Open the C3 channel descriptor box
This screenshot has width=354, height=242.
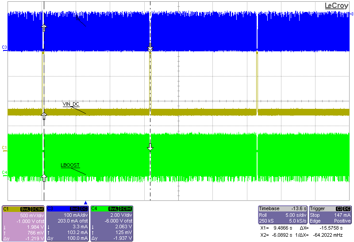pyautogui.click(x=67, y=223)
